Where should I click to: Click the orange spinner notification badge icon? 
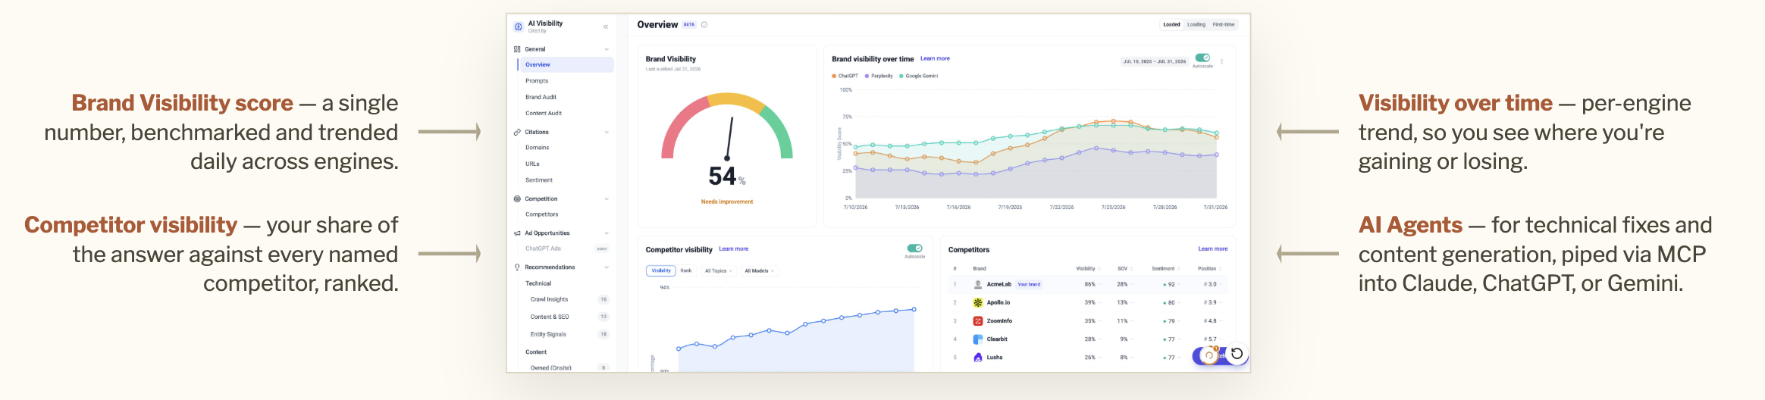(x=1210, y=355)
